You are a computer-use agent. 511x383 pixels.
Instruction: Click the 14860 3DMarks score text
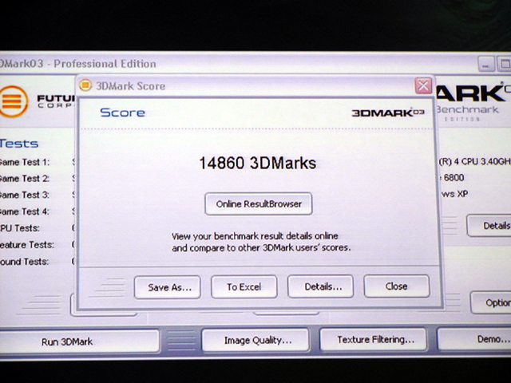tap(257, 163)
